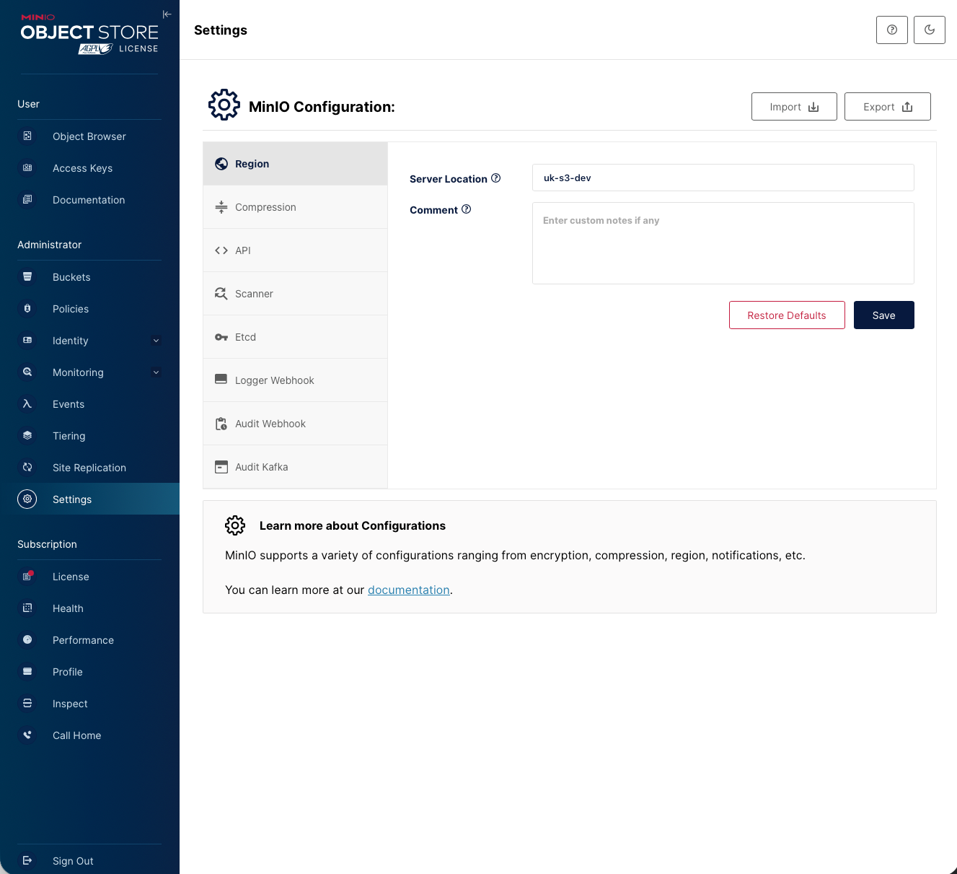Screen dimensions: 957x874
Task: Collapse the sidebar using the arrow icon
Action: pyautogui.click(x=167, y=14)
